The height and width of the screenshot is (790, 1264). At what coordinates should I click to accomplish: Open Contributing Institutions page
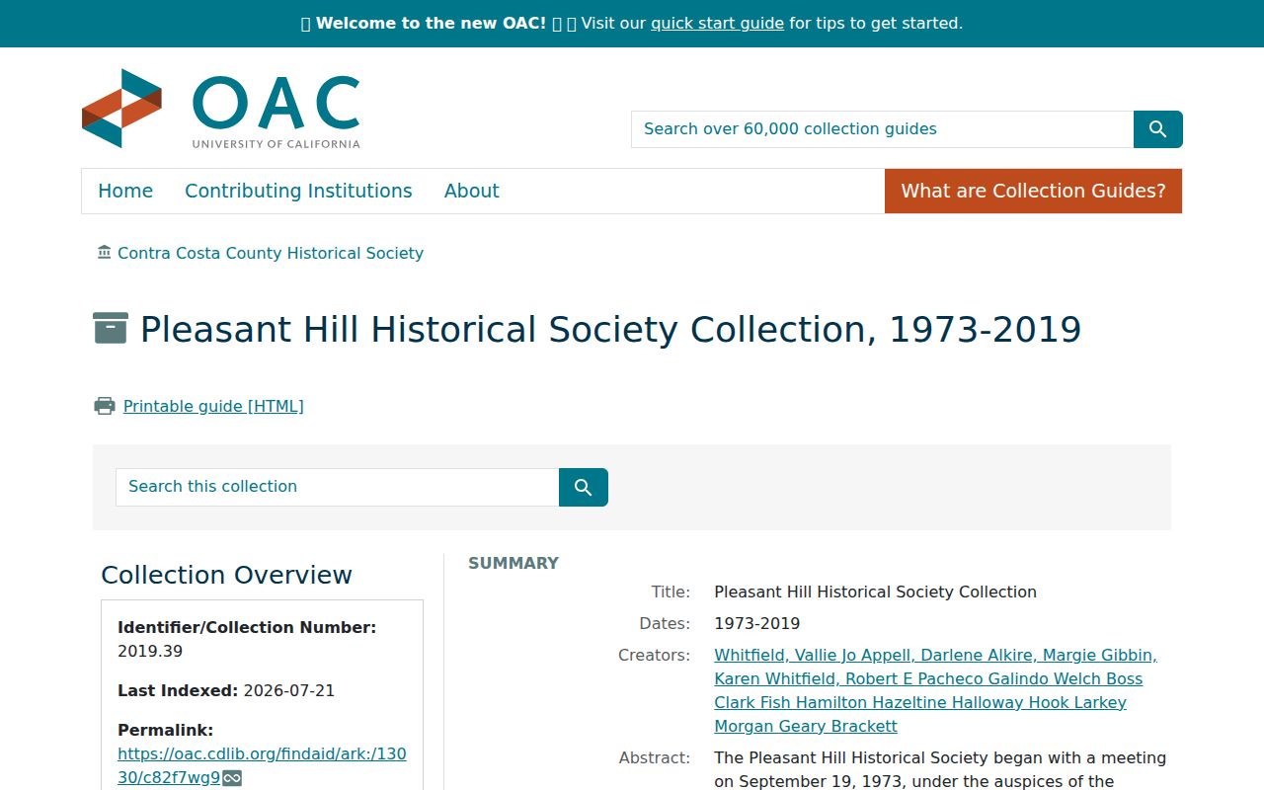tap(298, 191)
